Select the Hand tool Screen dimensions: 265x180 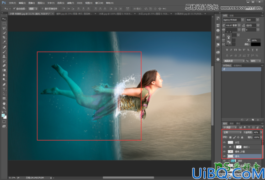[x=4, y=103]
